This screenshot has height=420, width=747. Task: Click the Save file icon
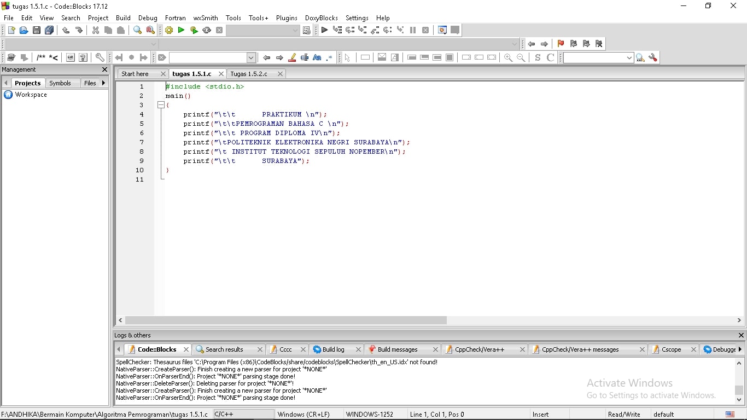[37, 31]
